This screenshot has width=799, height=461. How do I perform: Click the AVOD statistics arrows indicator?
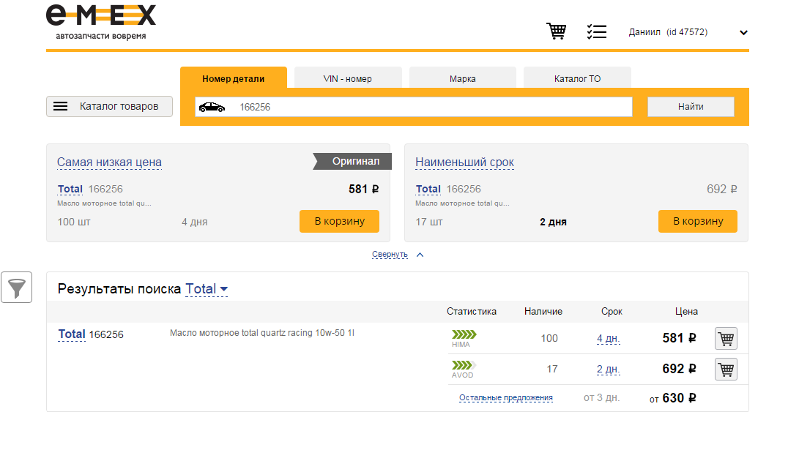[464, 365]
